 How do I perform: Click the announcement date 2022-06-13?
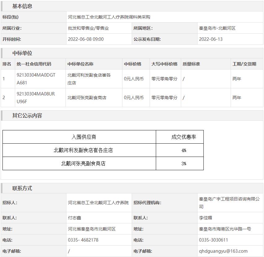coord(211,39)
